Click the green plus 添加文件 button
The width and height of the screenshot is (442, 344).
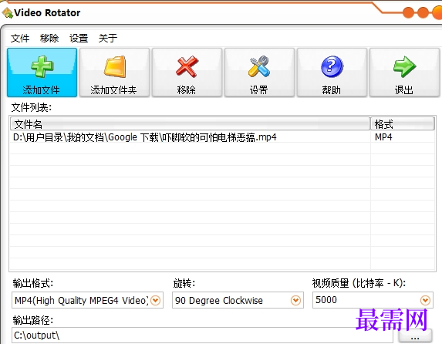(x=42, y=73)
